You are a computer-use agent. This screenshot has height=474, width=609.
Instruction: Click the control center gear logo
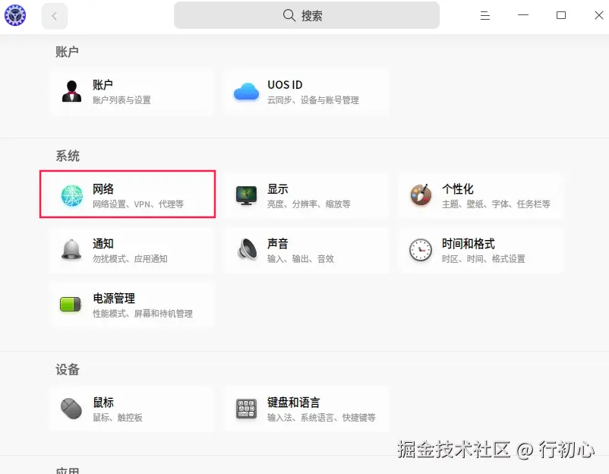[15, 15]
